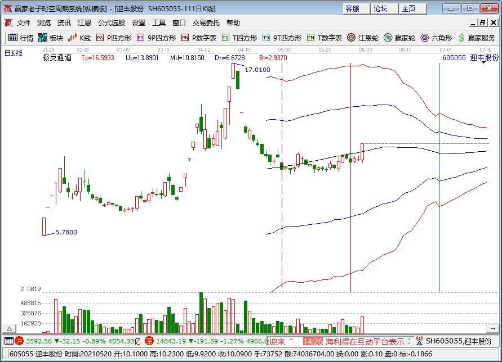Click the 沪 Shanghai index icon

(19, 341)
